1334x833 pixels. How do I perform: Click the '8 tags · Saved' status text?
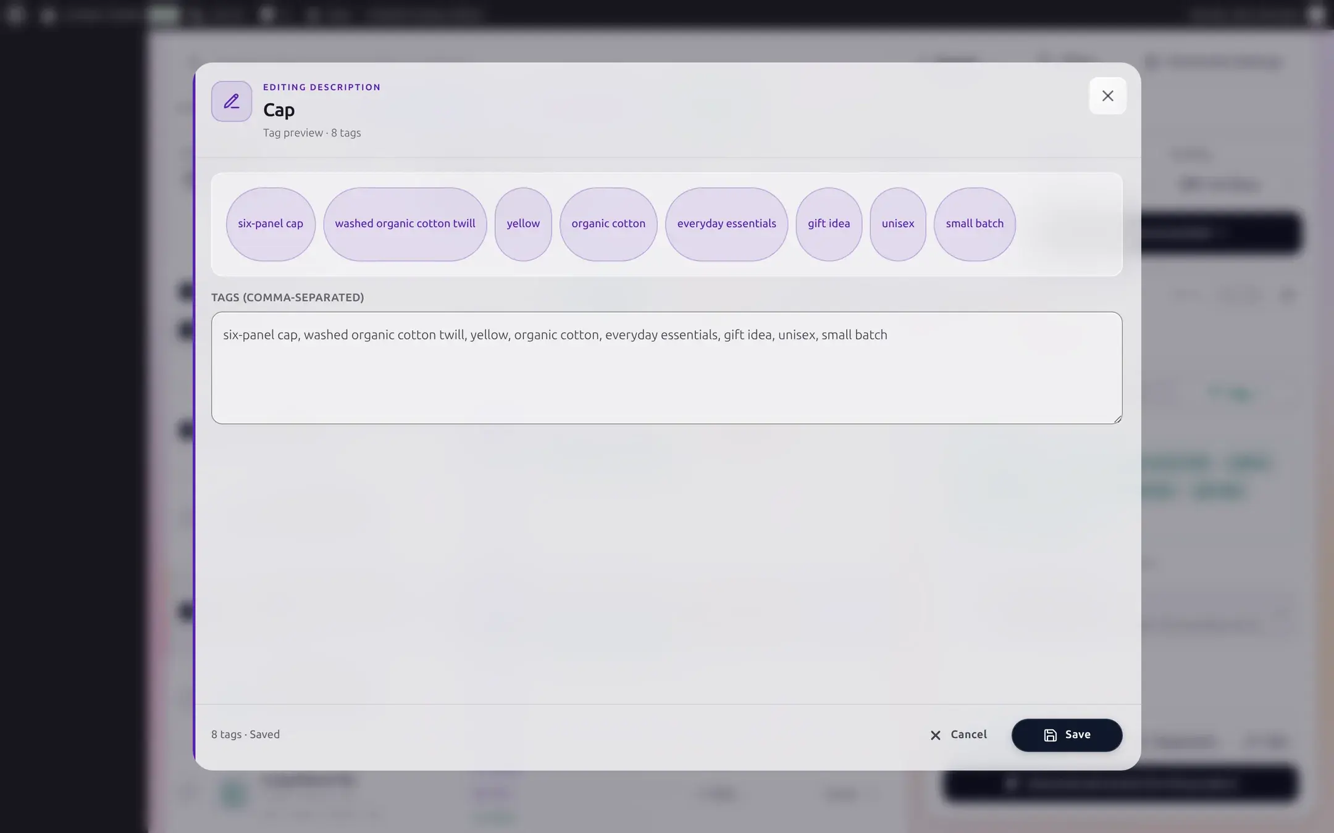[x=245, y=734]
